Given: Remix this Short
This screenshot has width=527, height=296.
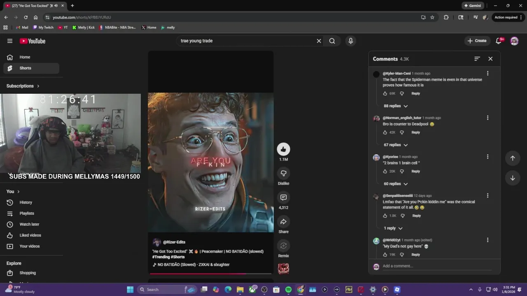Looking at the screenshot, I should pos(283,246).
